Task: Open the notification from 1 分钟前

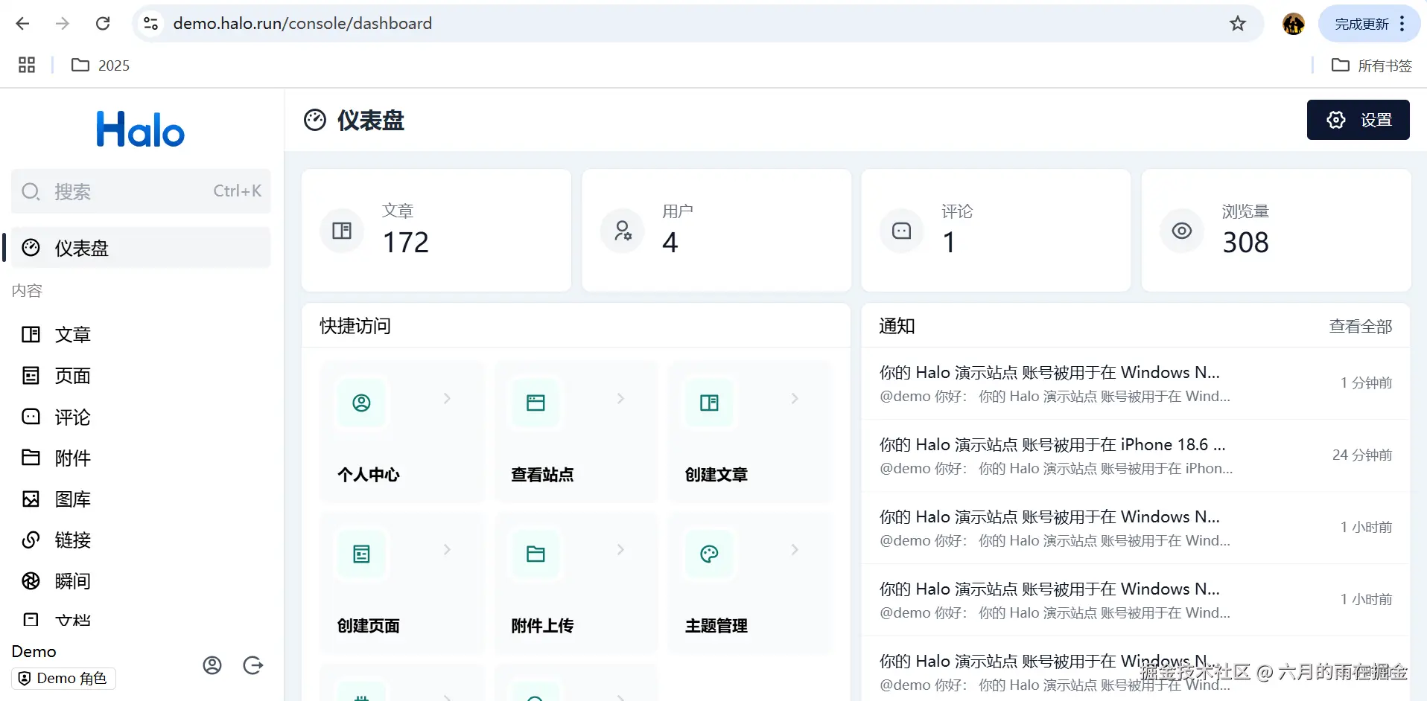Action: pos(1135,384)
